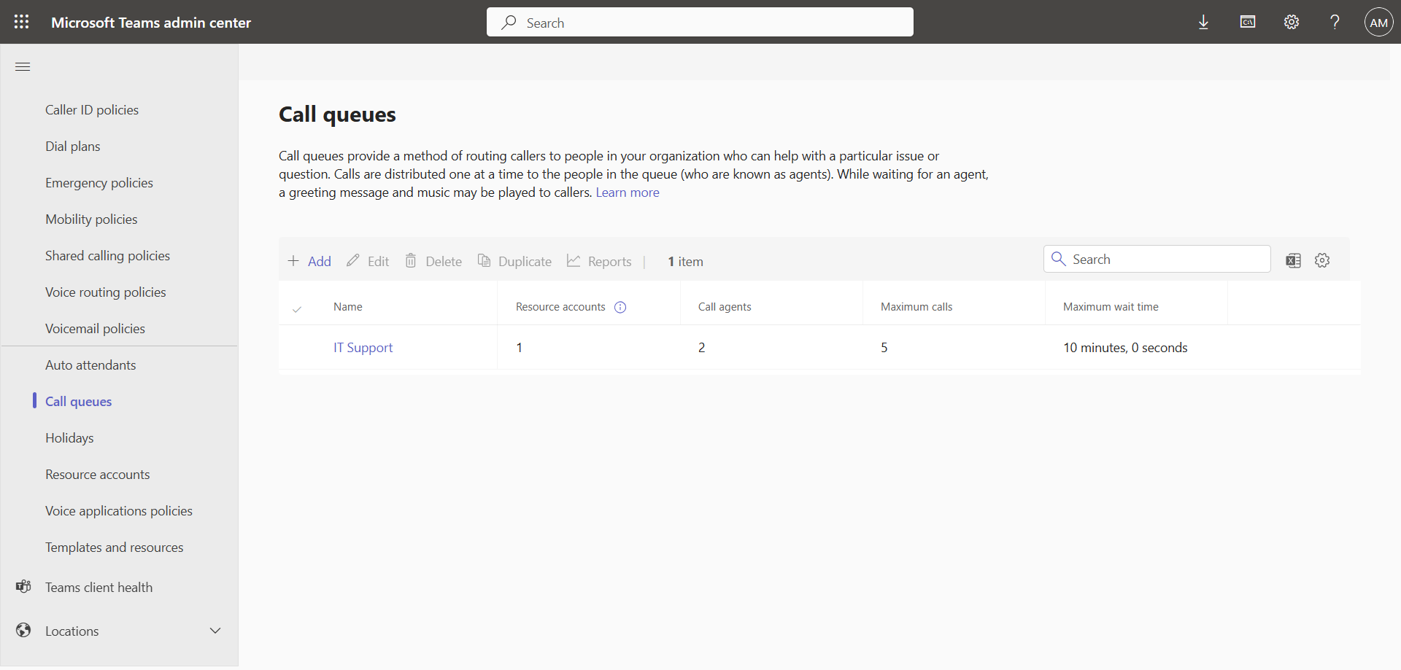Image resolution: width=1401 pixels, height=670 pixels.
Task: Go to Resource accounts navigation item
Action: 97,475
